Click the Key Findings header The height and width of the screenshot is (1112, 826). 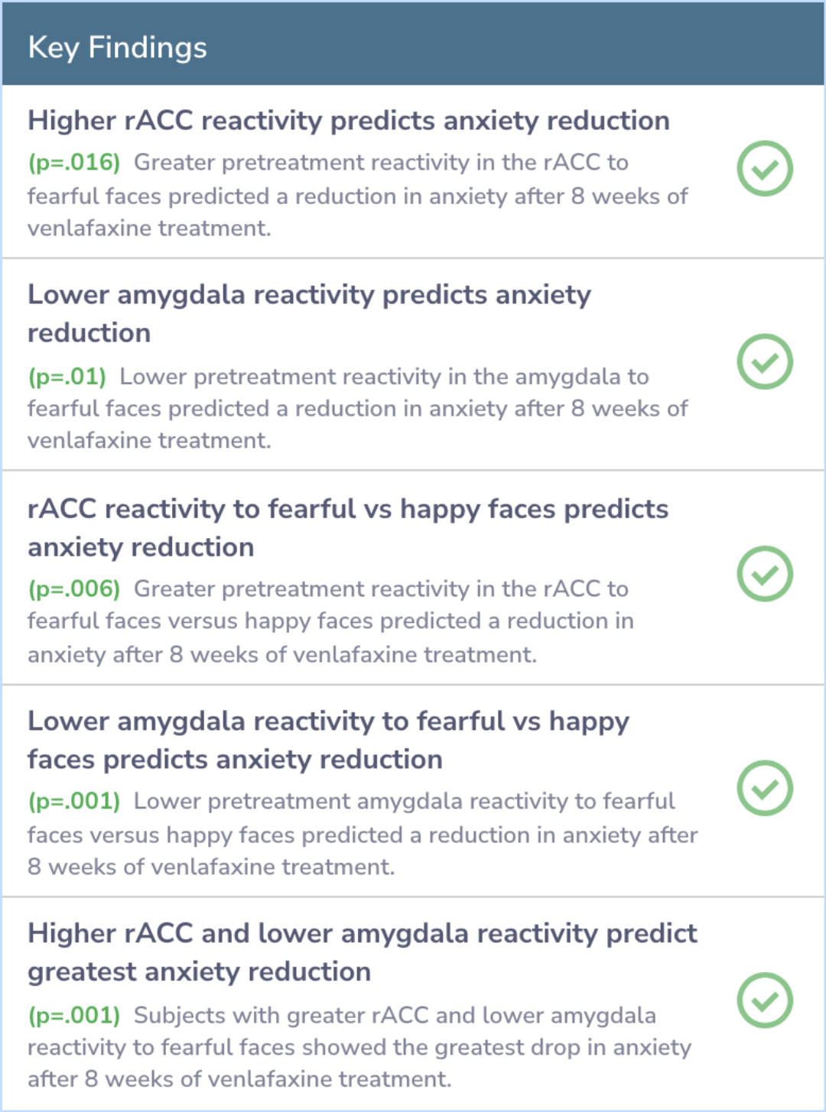point(117,47)
